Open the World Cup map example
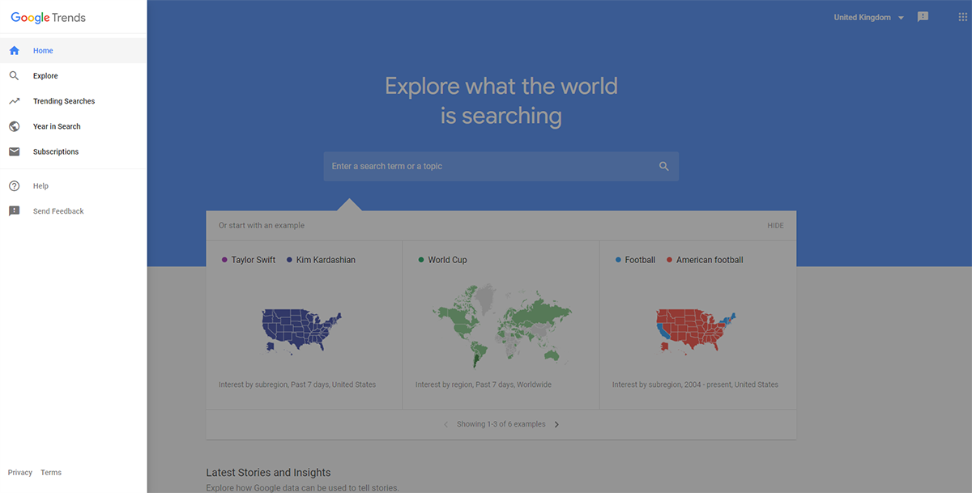Screen dimensions: 972x493 pyautogui.click(x=501, y=324)
